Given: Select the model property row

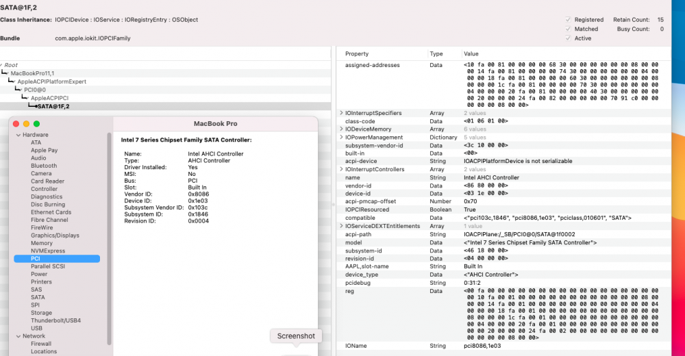Looking at the screenshot, I should (503, 242).
